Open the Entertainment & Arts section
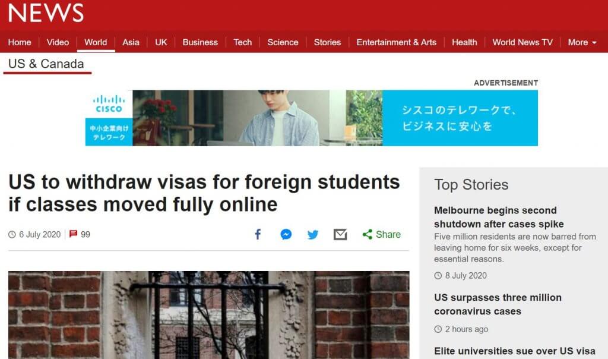608x359 pixels. (396, 42)
